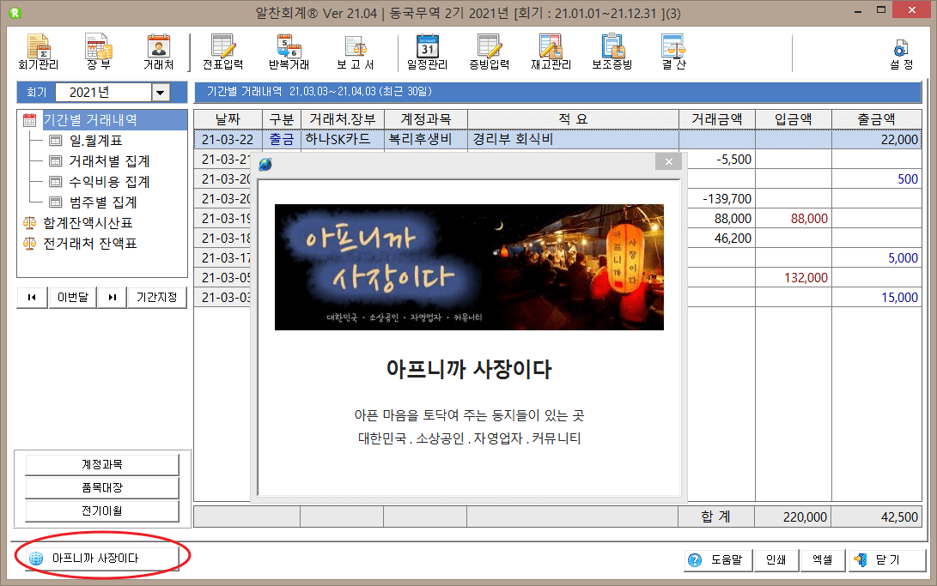The width and height of the screenshot is (937, 586).
Task: Open 설정 gear icon
Action: coord(901,55)
